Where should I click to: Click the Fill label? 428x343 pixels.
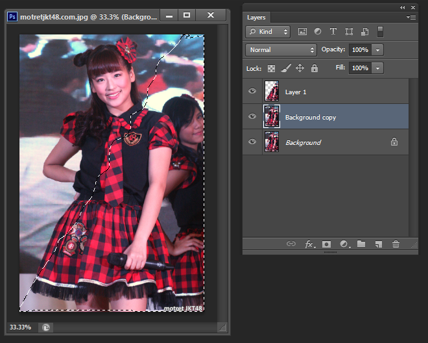[340, 68]
